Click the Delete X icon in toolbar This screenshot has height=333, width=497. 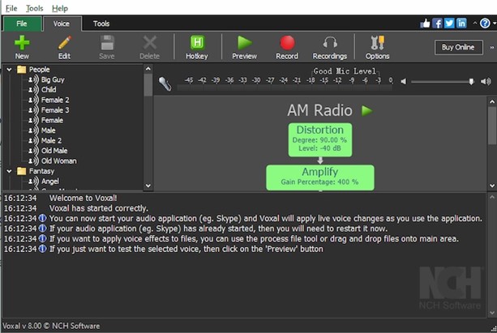click(x=149, y=48)
